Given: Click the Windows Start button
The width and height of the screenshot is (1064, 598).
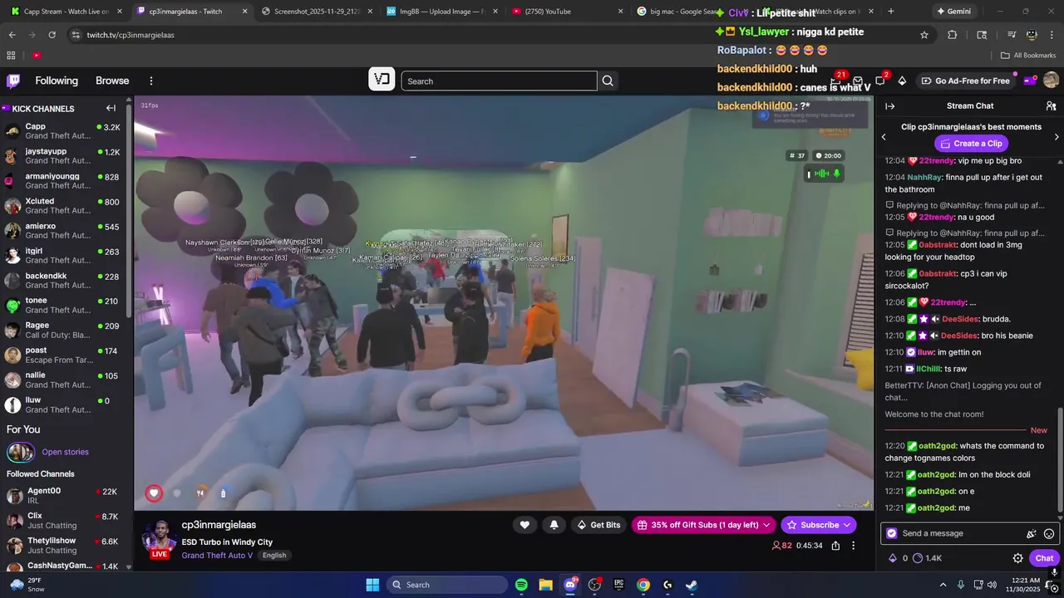Looking at the screenshot, I should tap(372, 585).
